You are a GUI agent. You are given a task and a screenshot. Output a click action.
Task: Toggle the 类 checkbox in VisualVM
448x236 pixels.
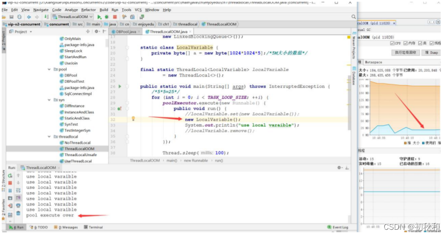pos(420,43)
